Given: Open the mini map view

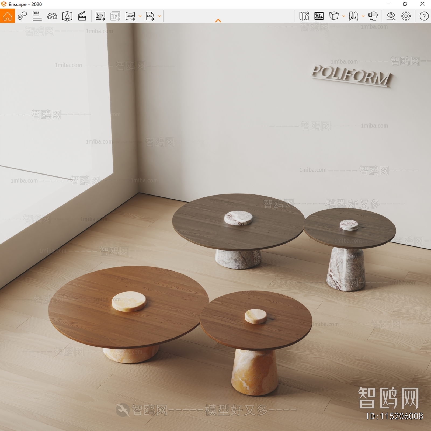Looking at the screenshot, I should tap(304, 16).
